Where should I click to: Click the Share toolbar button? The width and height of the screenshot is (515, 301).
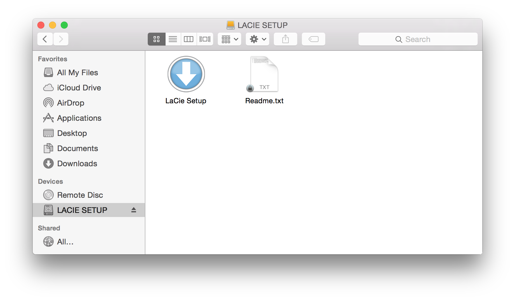[285, 39]
